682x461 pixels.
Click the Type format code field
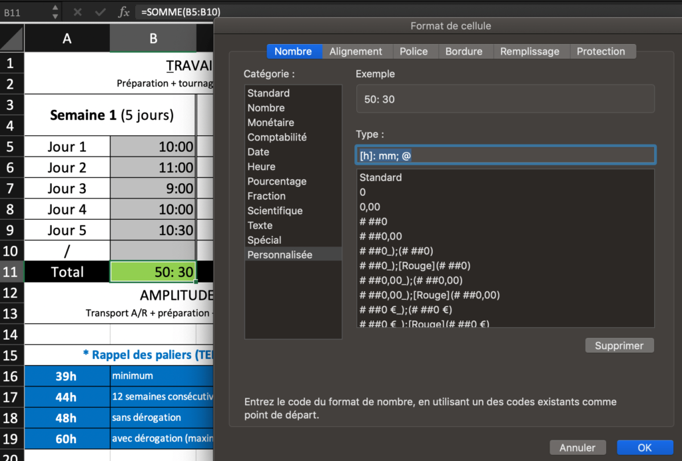click(505, 155)
